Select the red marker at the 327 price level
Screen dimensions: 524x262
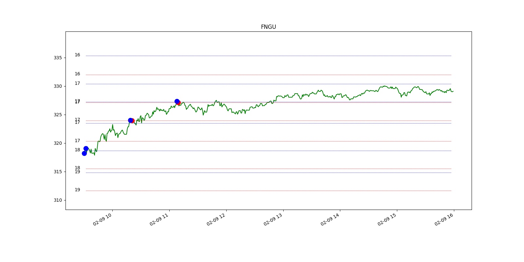tap(179, 103)
